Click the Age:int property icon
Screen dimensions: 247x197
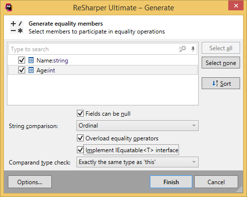[x=31, y=70]
